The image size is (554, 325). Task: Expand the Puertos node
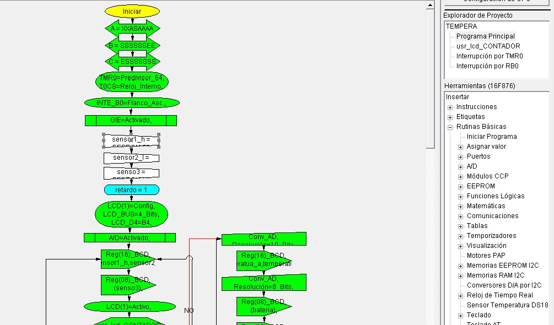click(461, 156)
